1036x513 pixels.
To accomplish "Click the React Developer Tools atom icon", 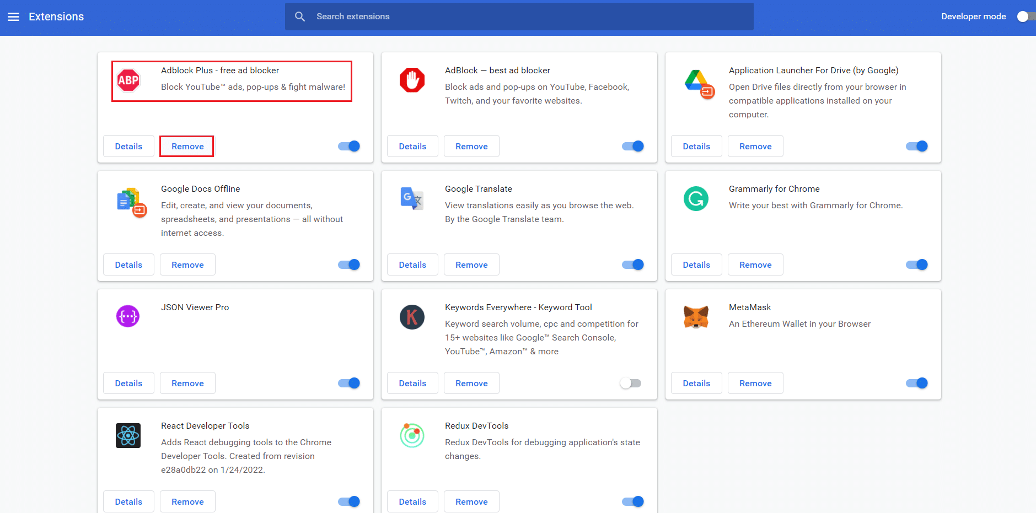I will [x=128, y=435].
